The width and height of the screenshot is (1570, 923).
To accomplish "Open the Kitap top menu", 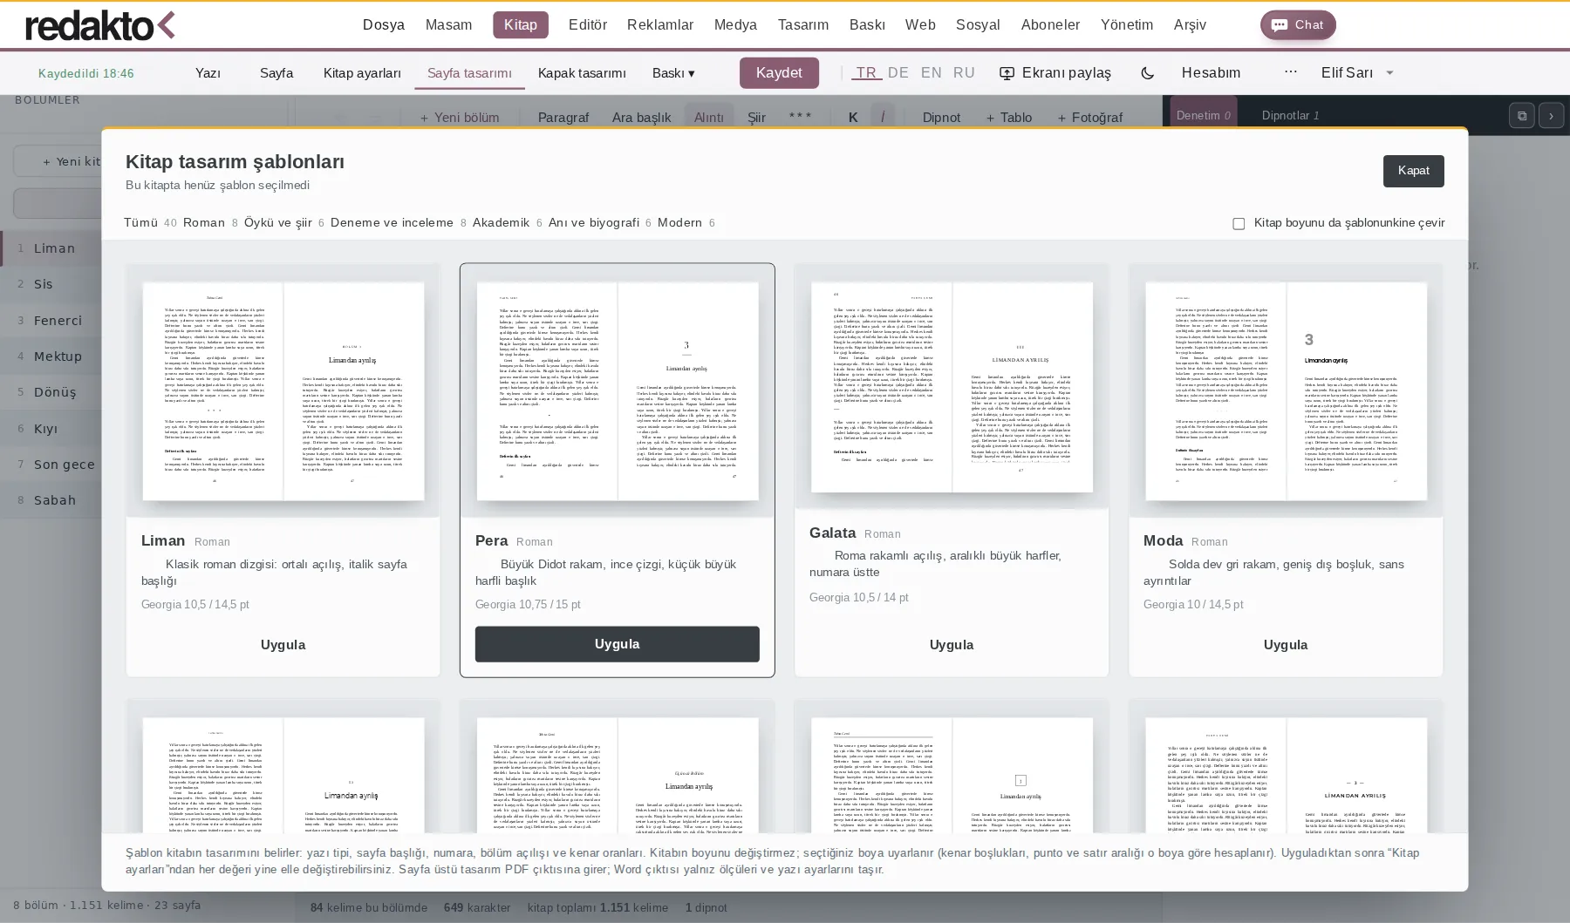I will (x=521, y=25).
